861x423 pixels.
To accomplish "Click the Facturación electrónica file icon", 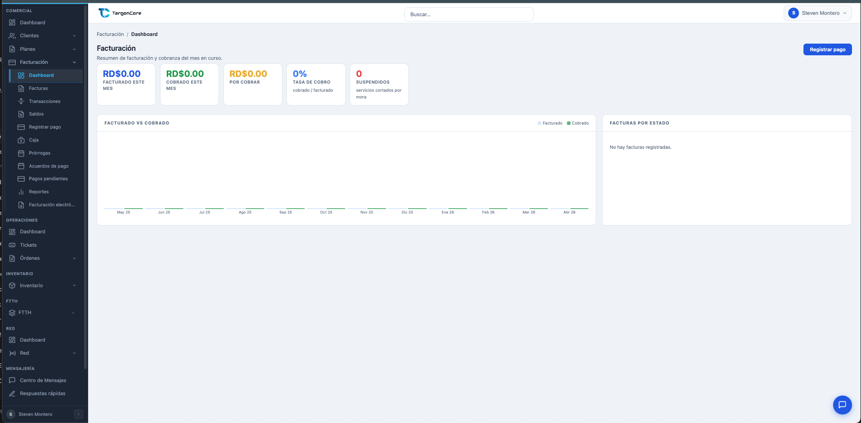I will (21, 205).
